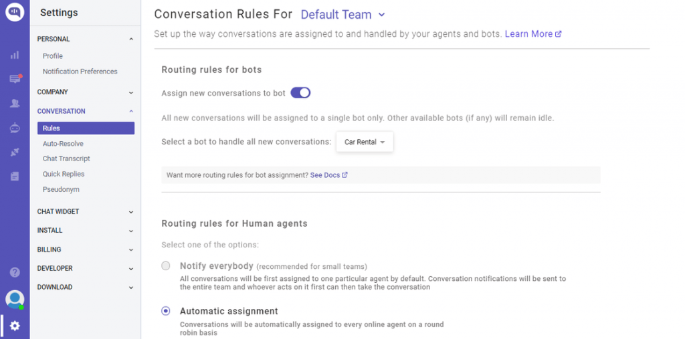The width and height of the screenshot is (685, 339).
Task: Select the Automatic assignment radio option
Action: coord(166,311)
